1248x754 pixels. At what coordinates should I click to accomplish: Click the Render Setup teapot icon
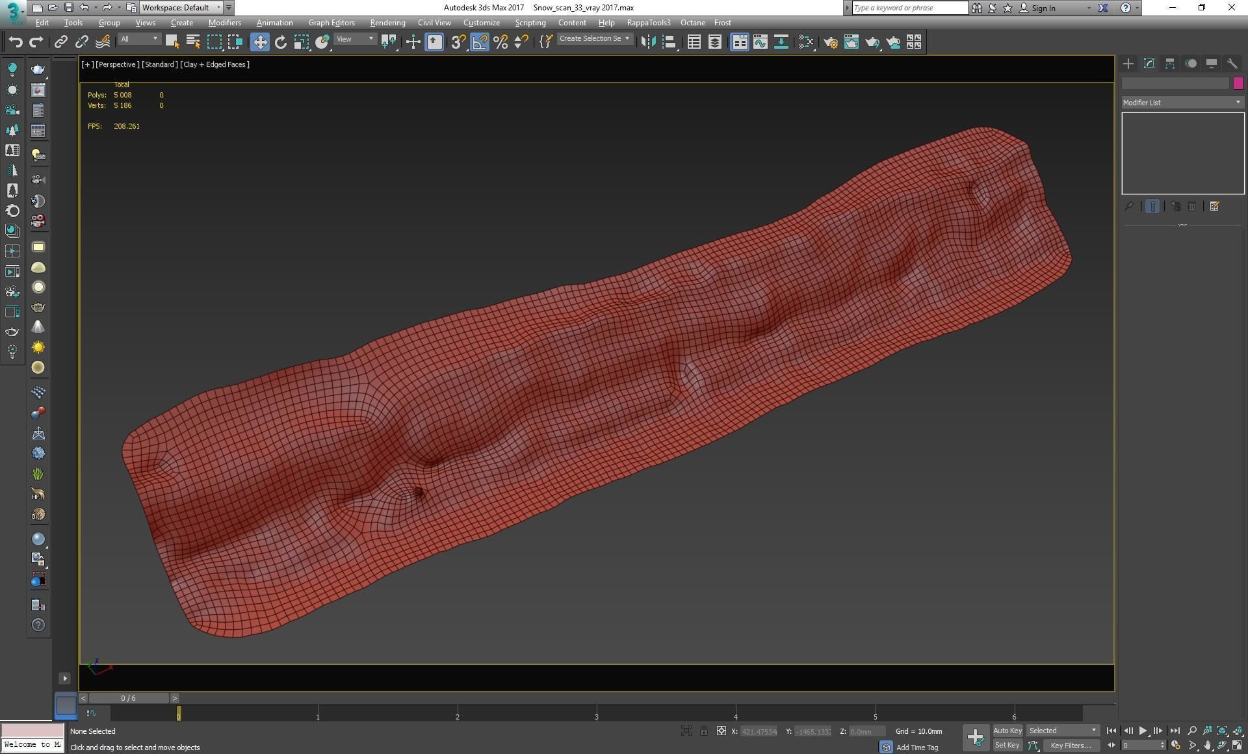830,42
